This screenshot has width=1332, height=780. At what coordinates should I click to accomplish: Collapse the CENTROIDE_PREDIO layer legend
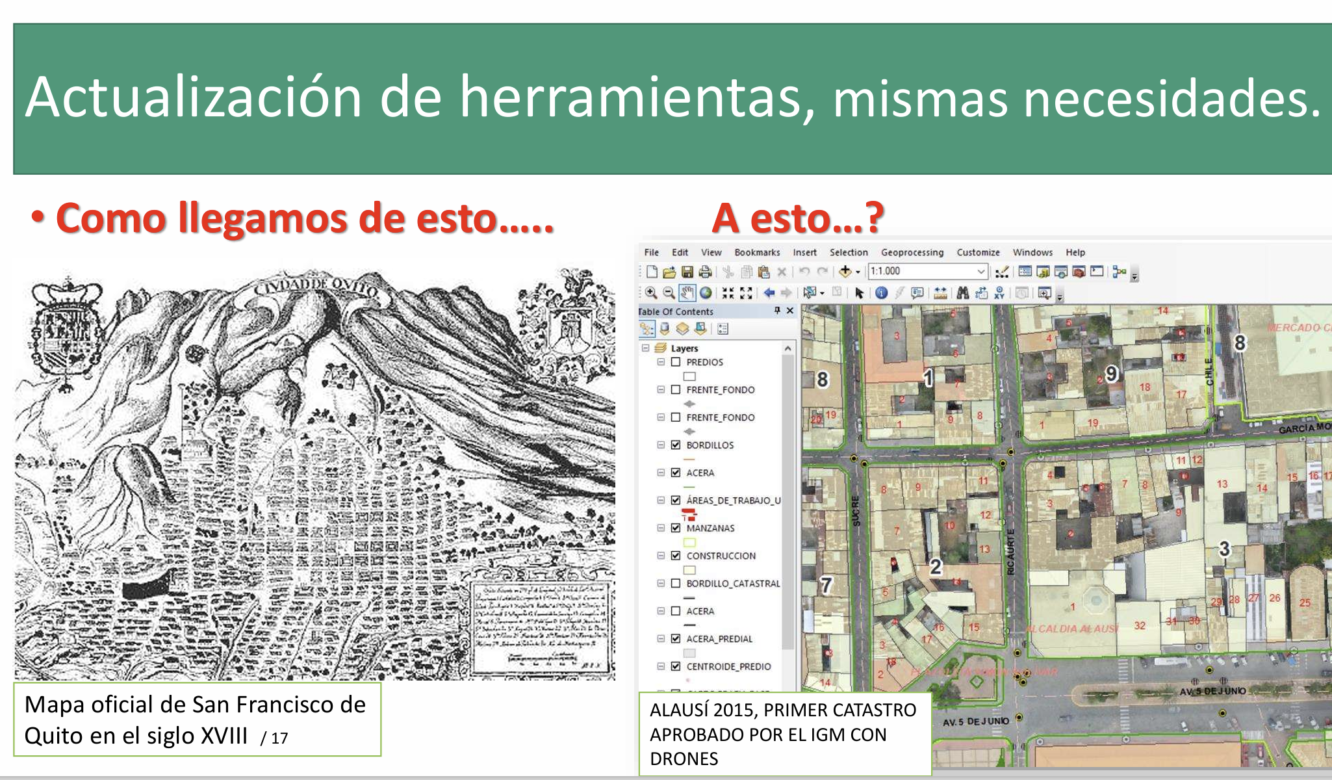[x=661, y=667]
